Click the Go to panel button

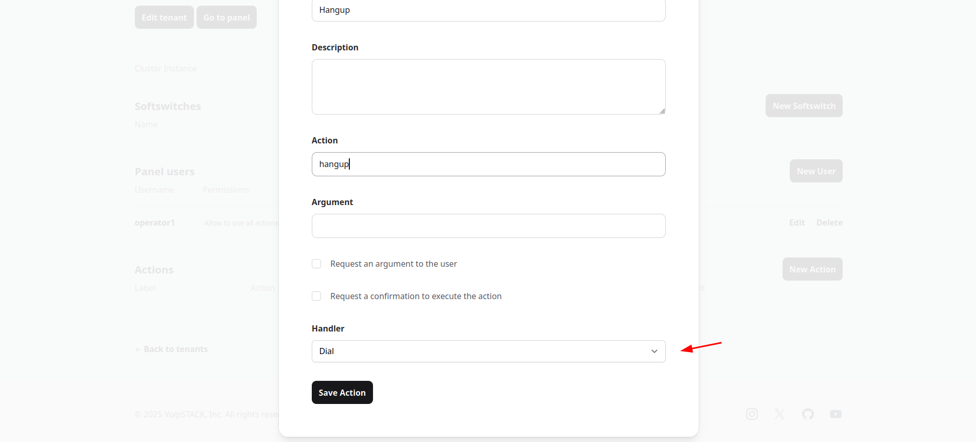click(226, 17)
